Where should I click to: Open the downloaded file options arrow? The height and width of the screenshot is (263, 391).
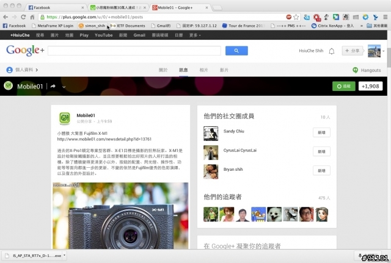(x=64, y=255)
